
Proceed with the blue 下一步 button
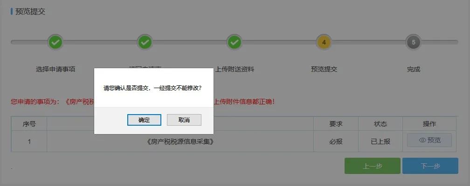pyautogui.click(x=430, y=166)
